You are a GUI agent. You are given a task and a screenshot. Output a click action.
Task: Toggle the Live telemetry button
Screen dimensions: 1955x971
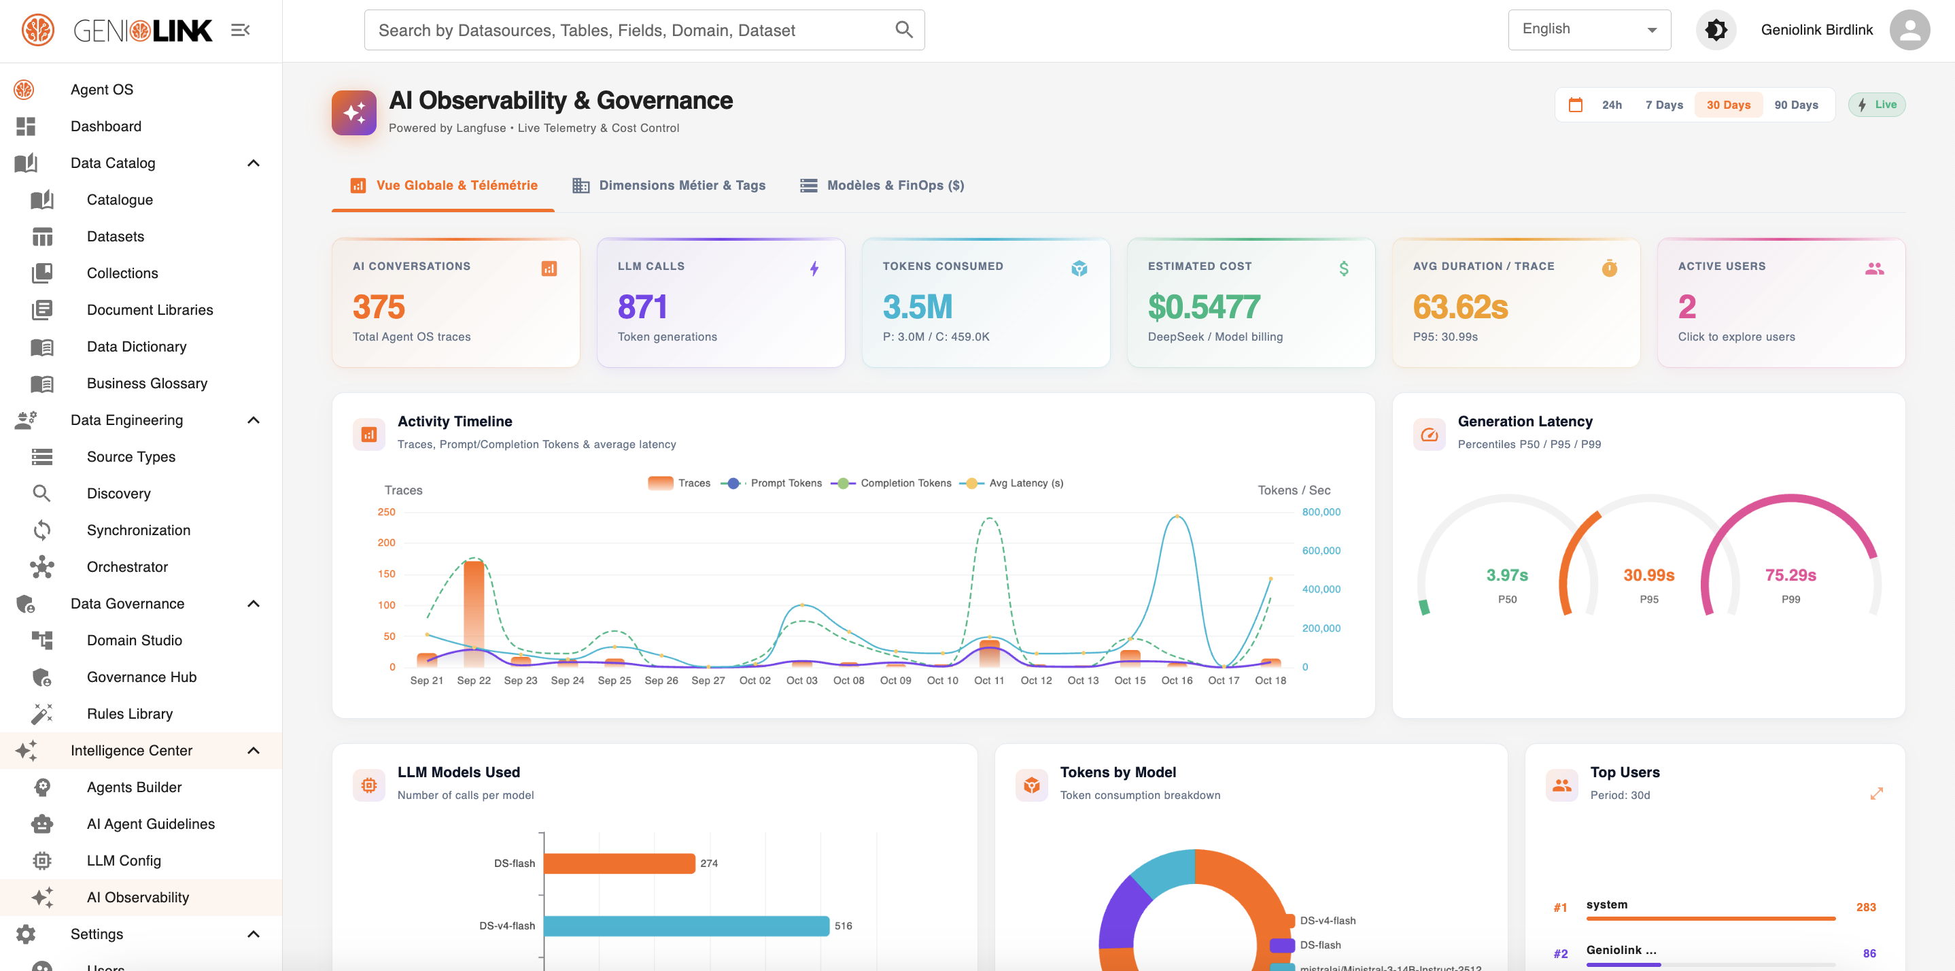click(x=1876, y=105)
